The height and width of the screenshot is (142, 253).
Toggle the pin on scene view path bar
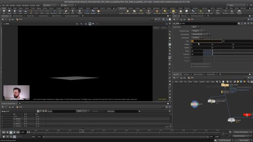coord(156,19)
